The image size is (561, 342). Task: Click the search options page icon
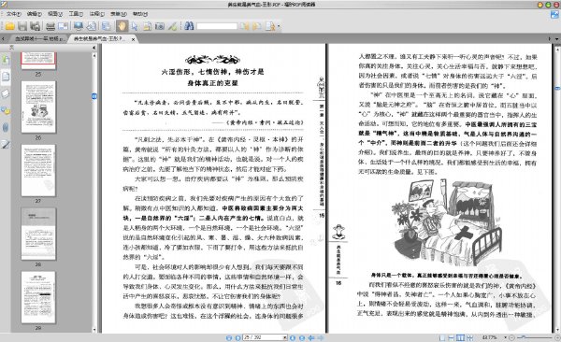270,26
